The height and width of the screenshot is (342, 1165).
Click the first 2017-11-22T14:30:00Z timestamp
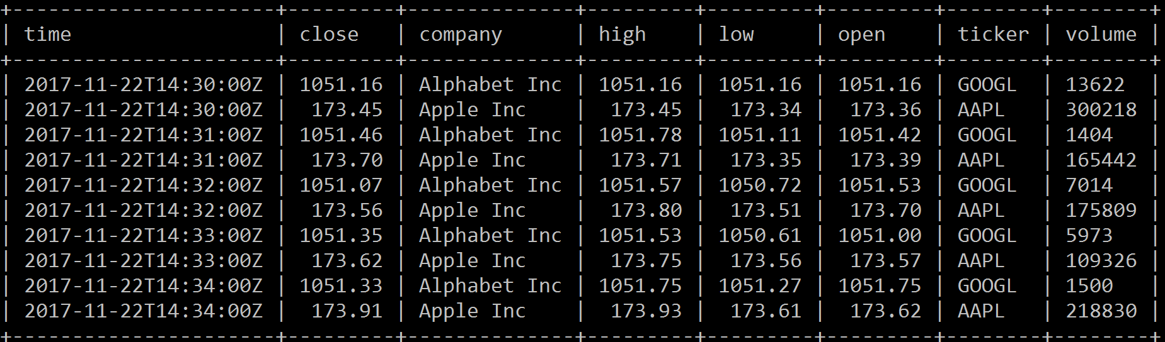(144, 85)
